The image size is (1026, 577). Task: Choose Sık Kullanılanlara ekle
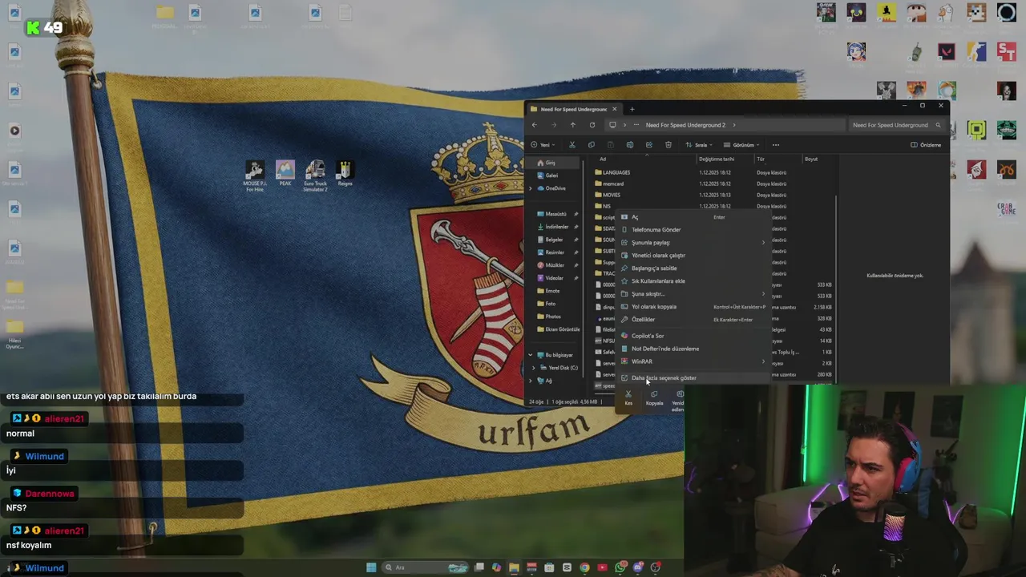coord(693,281)
